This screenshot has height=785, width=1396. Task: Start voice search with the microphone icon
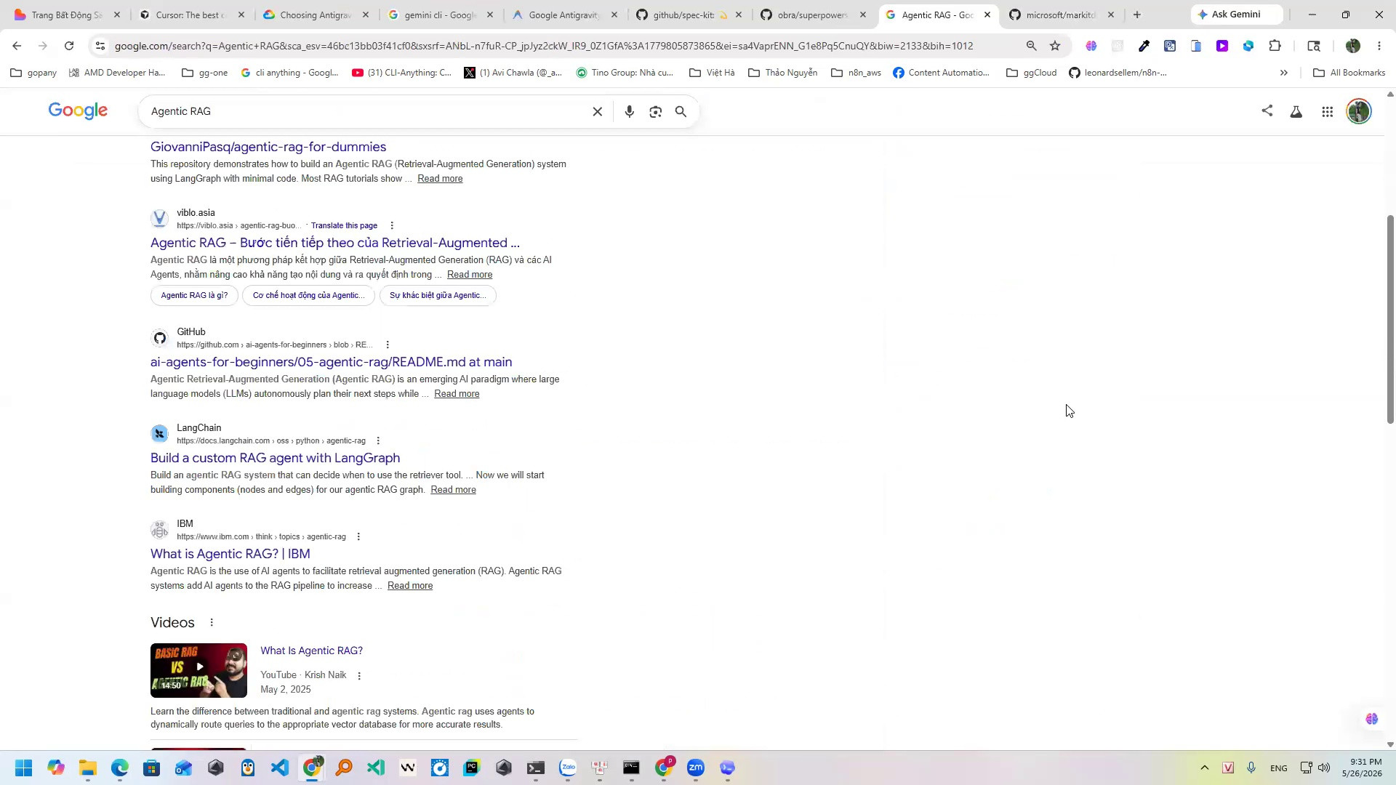(x=630, y=112)
